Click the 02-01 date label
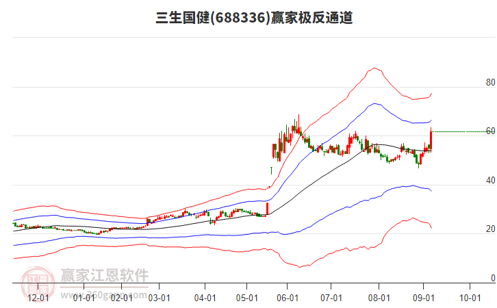 point(122,298)
